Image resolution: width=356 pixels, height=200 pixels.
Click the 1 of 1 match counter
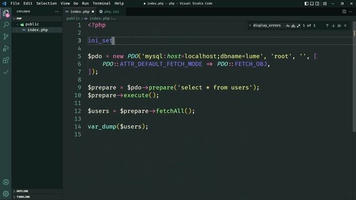coord(309,26)
